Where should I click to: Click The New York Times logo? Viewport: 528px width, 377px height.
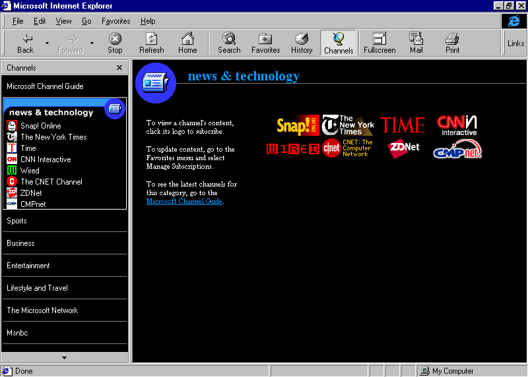click(348, 125)
